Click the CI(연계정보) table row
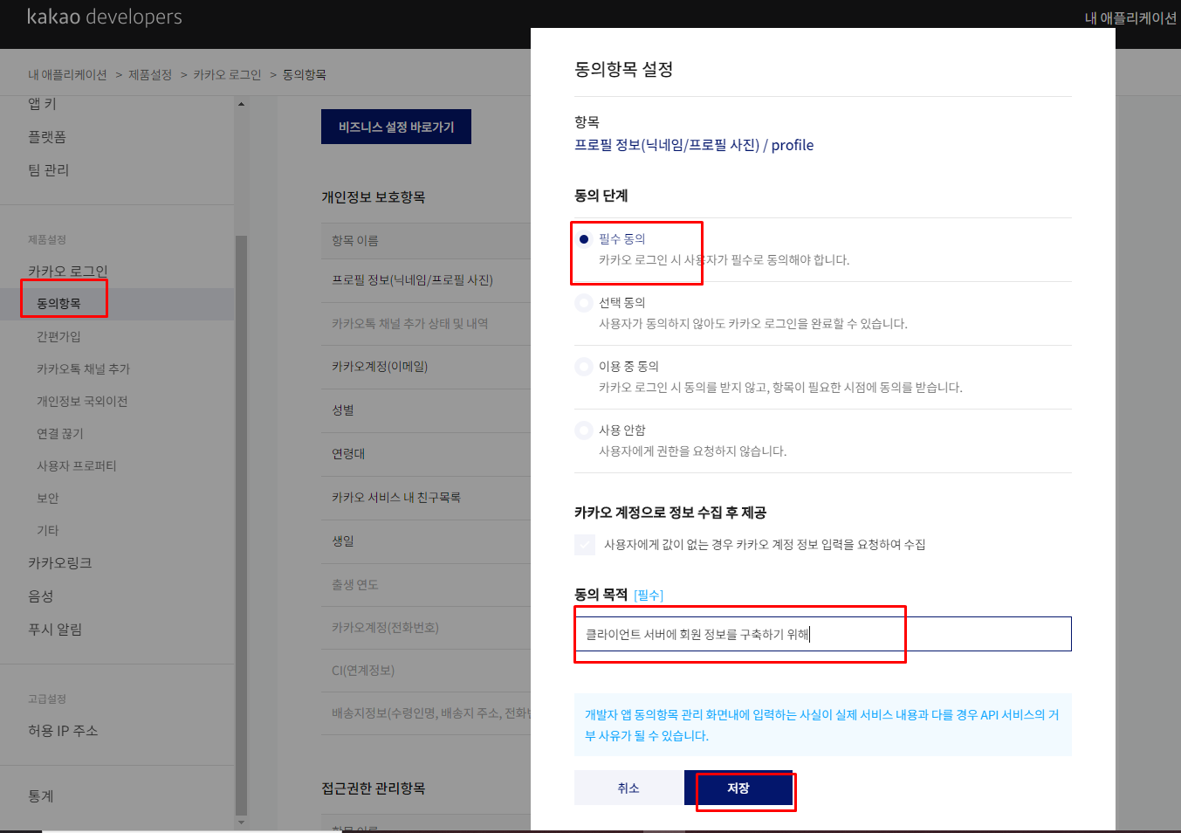1181x833 pixels. pos(426,671)
